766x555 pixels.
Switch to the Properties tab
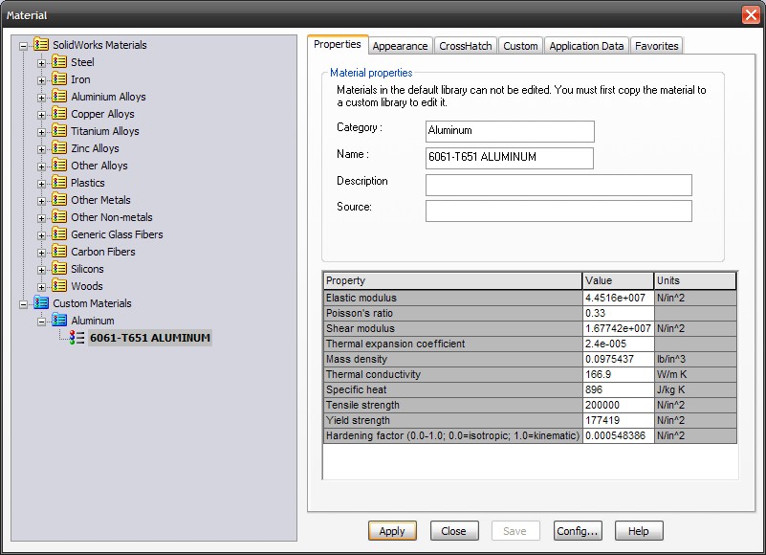tap(338, 44)
